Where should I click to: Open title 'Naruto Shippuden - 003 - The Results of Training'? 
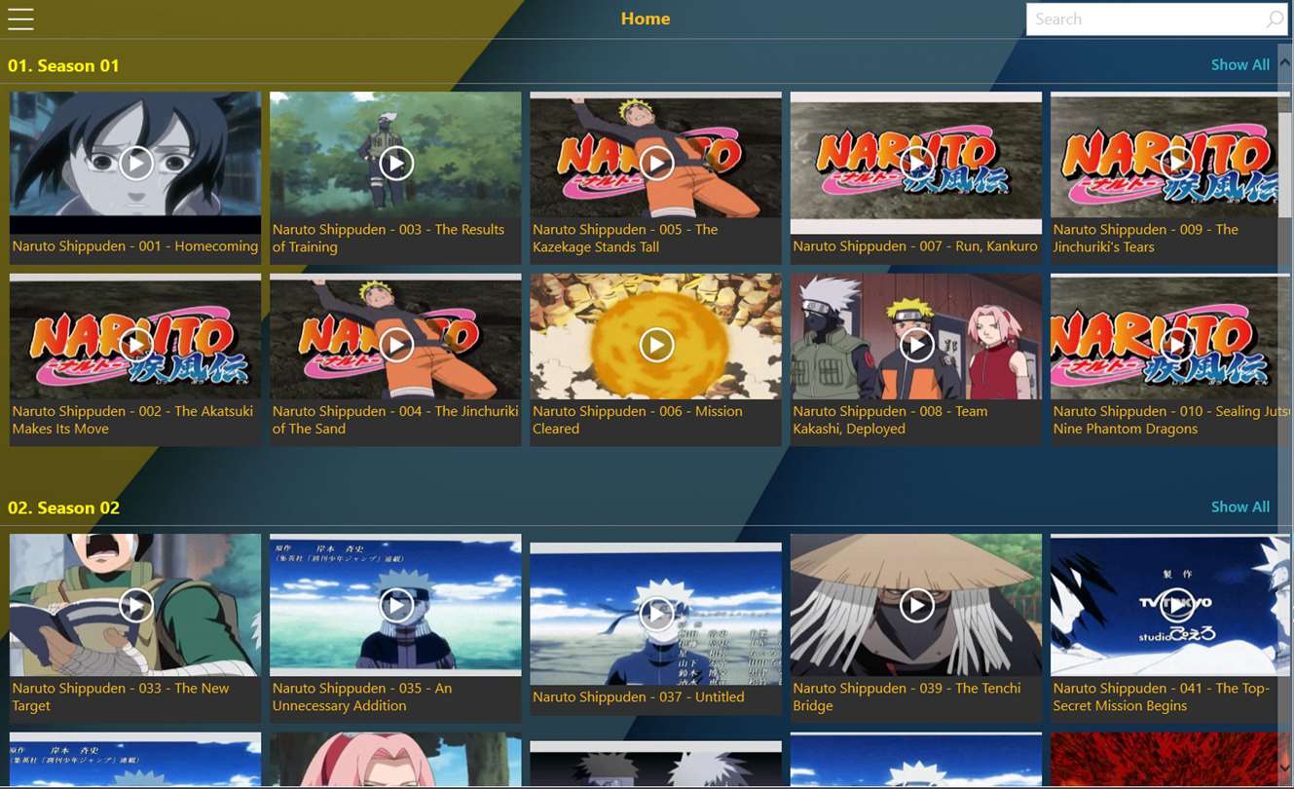[388, 238]
